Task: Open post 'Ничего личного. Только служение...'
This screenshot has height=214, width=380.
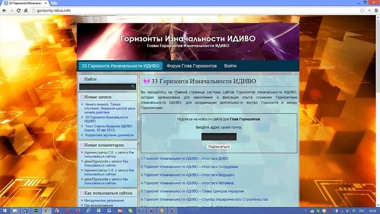Action: [110, 108]
